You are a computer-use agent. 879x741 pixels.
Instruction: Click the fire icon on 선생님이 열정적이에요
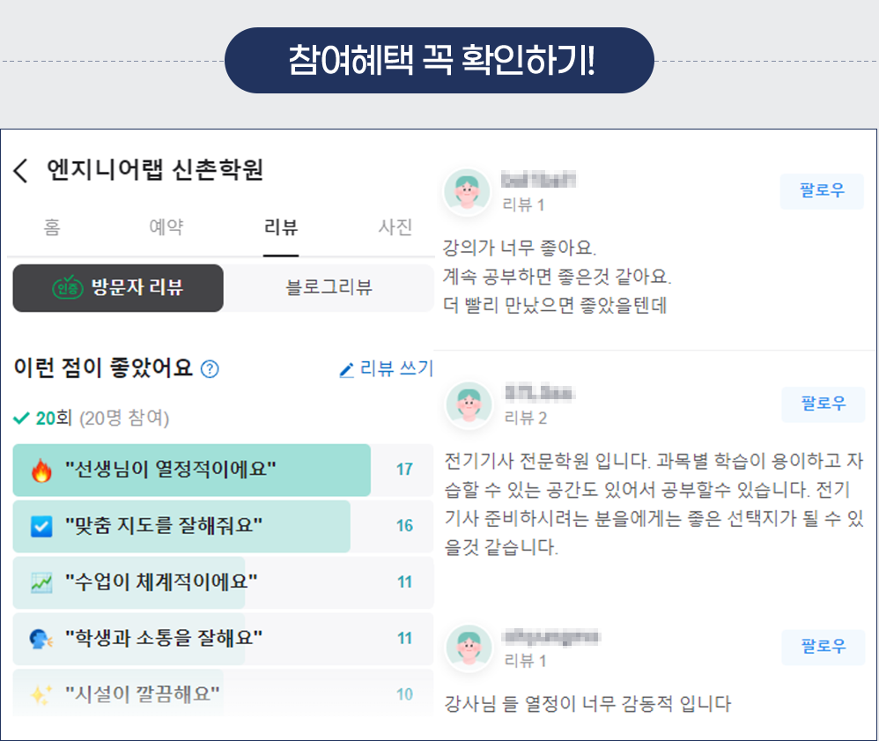point(41,471)
